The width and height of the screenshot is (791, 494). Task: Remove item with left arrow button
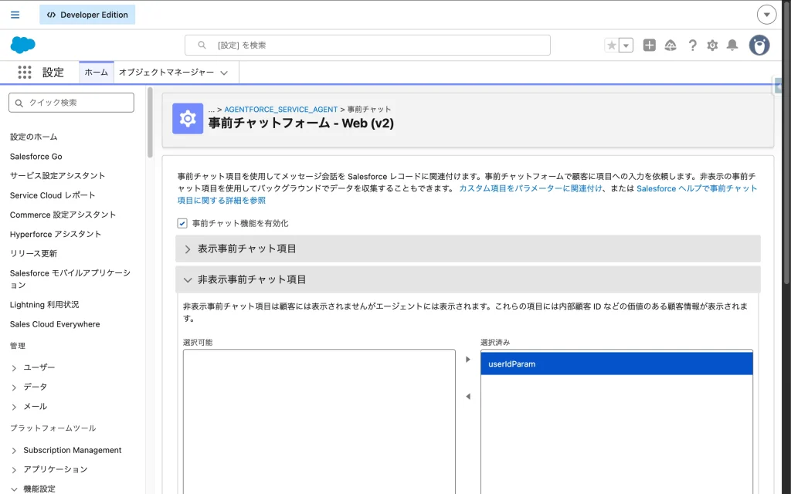click(x=467, y=397)
